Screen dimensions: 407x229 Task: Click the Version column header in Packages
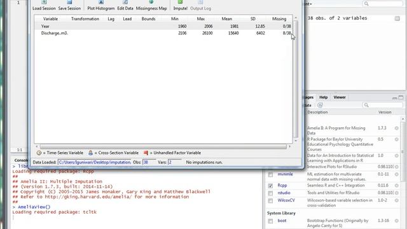point(384,112)
